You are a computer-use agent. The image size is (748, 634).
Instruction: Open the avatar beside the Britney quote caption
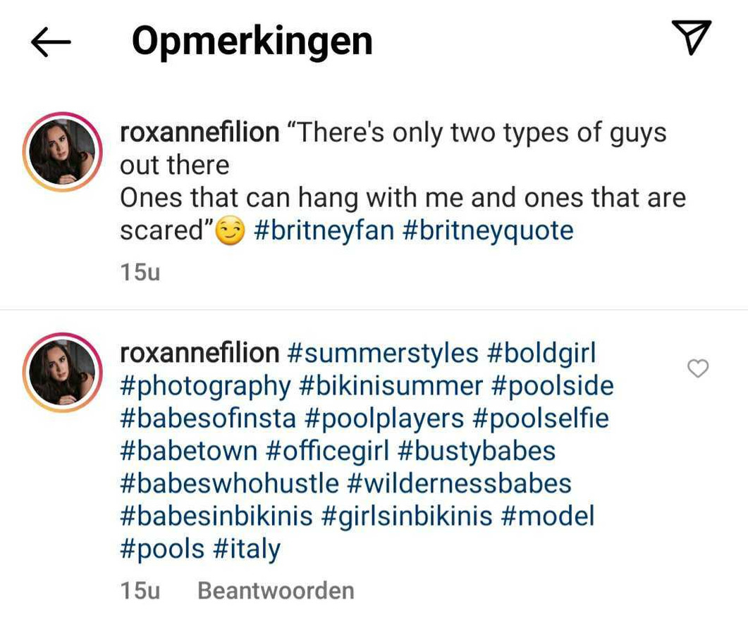63,151
